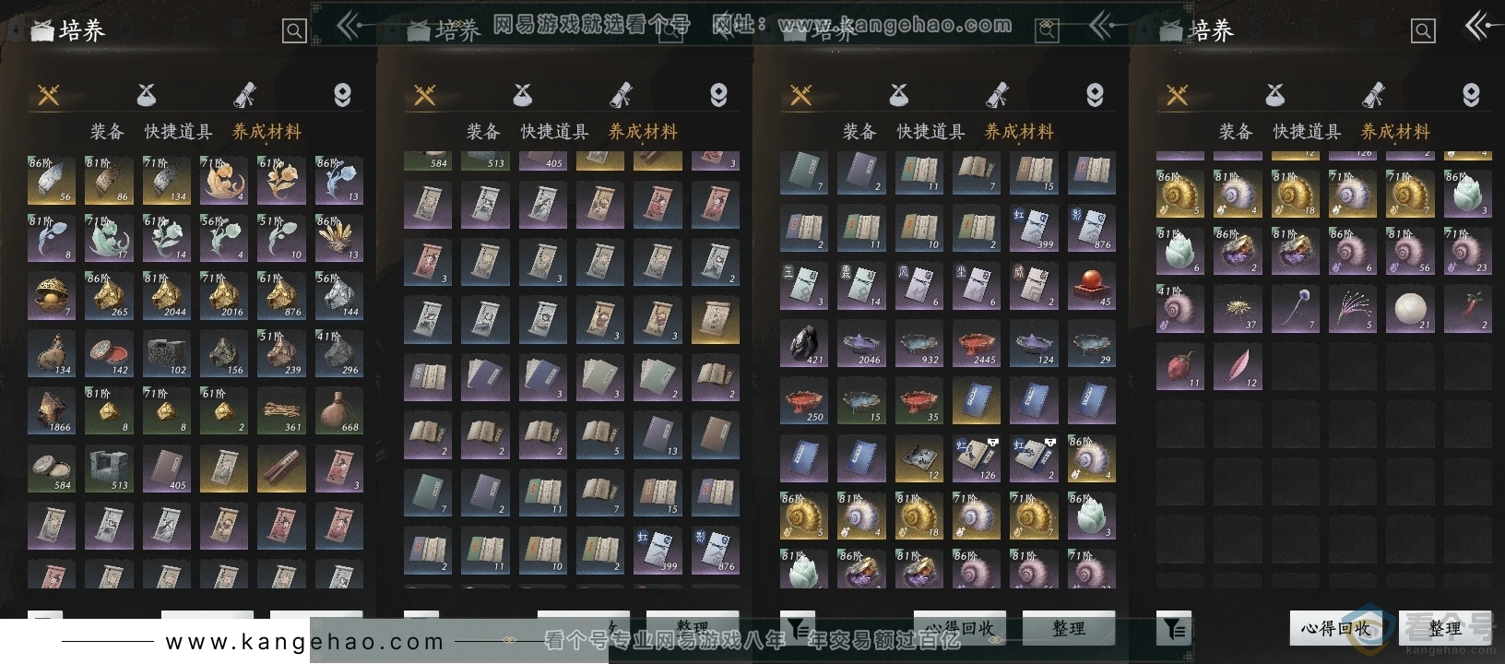The width and height of the screenshot is (1505, 664).
Task: Select the 86阶 cloth item with count 56
Action: tap(53, 180)
